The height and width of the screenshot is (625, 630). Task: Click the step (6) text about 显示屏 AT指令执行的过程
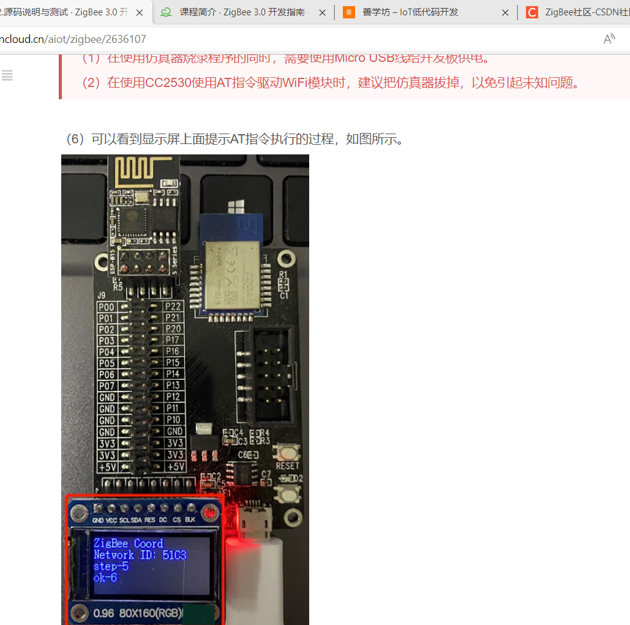pos(234,139)
